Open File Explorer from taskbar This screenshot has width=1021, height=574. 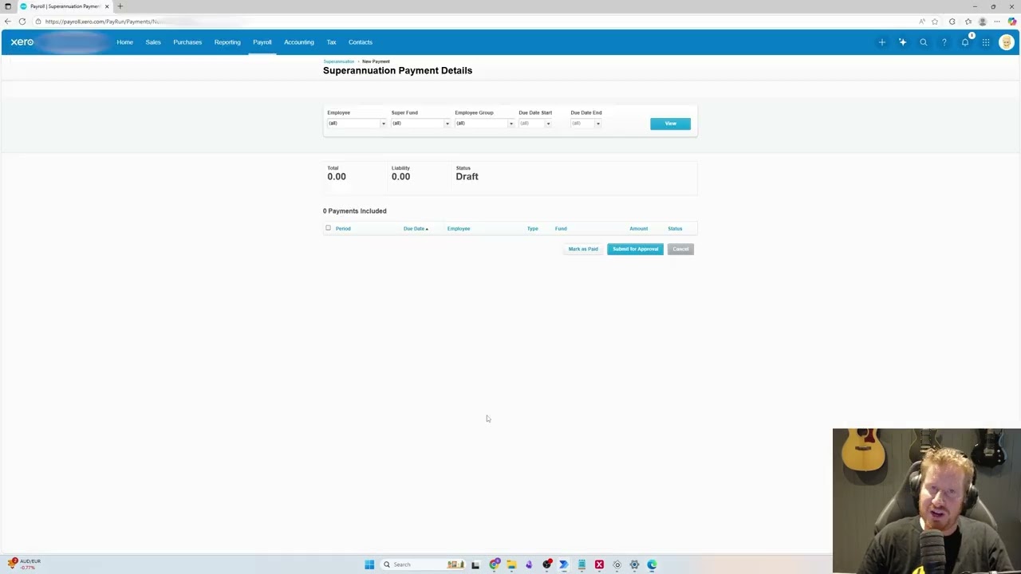pos(511,564)
